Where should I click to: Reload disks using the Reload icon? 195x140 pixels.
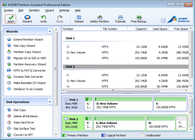(79, 18)
